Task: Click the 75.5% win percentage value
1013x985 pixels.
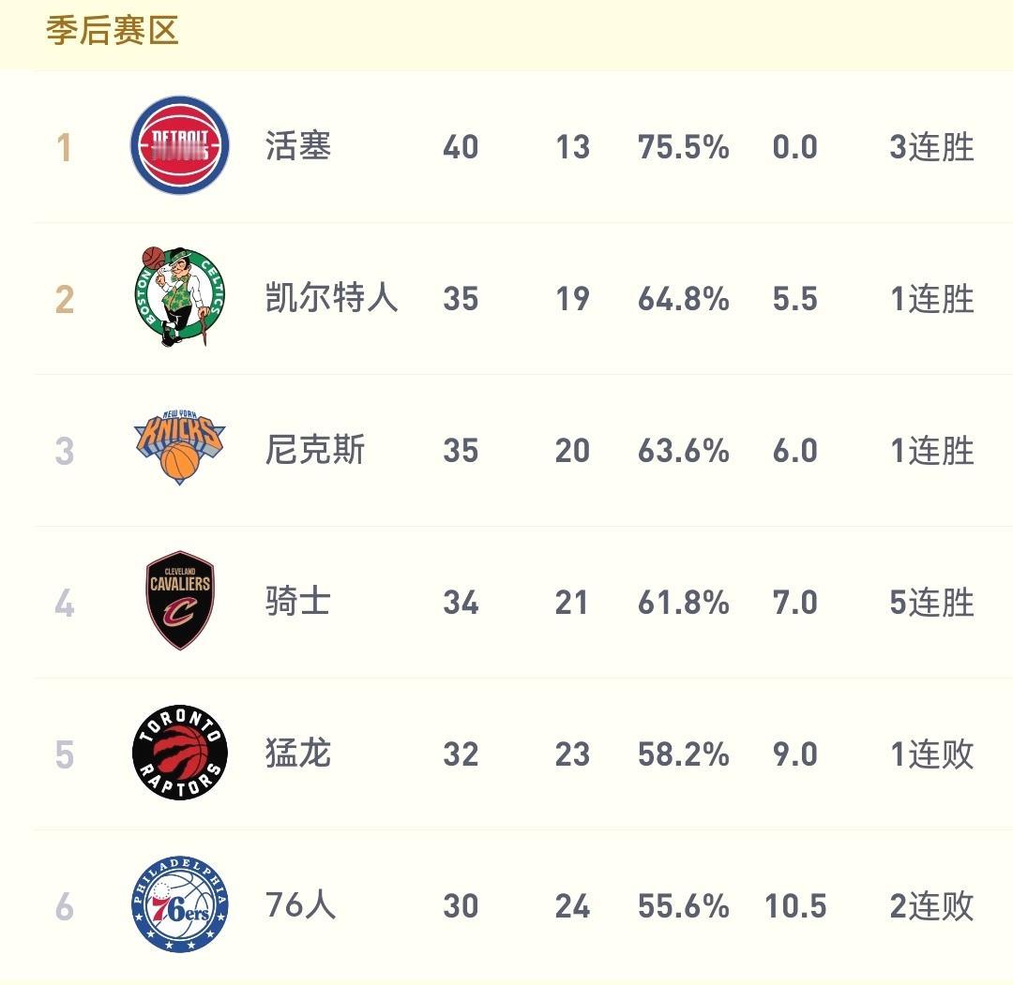Action: pos(683,147)
